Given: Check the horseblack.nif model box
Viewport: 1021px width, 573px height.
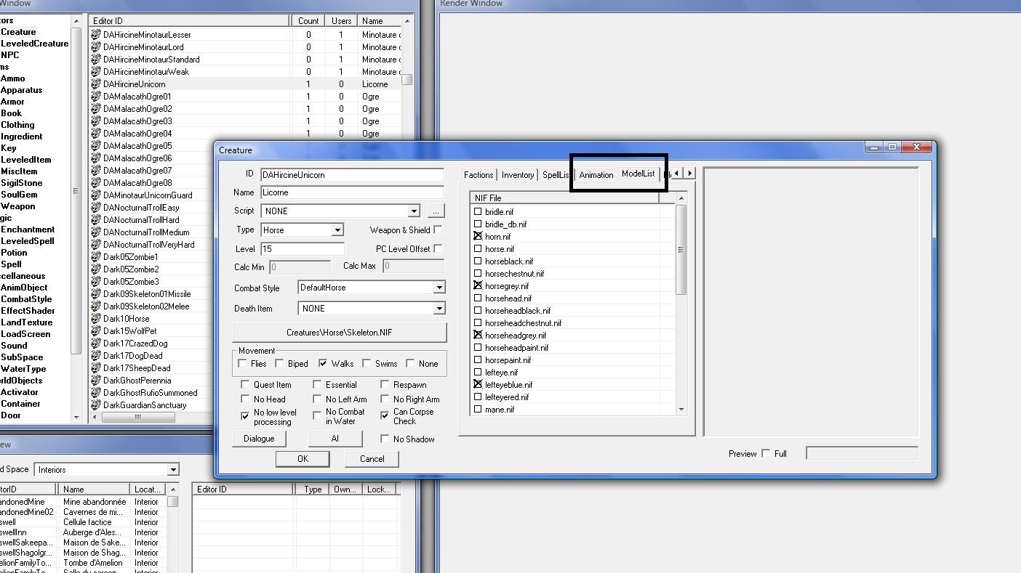Looking at the screenshot, I should (x=478, y=261).
